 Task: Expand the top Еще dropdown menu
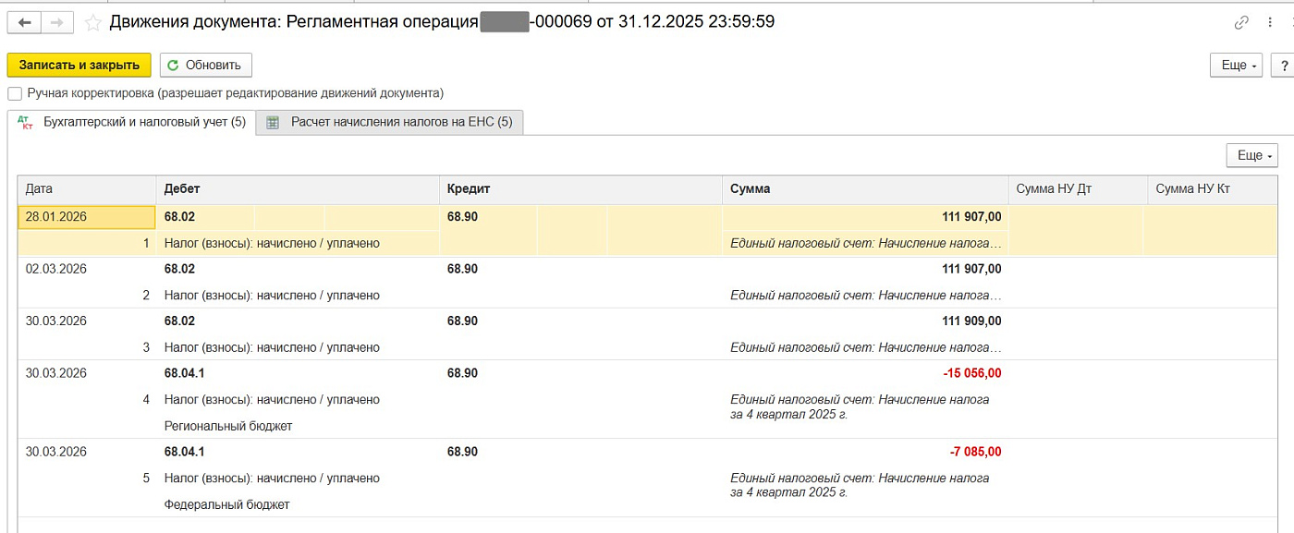click(1238, 66)
